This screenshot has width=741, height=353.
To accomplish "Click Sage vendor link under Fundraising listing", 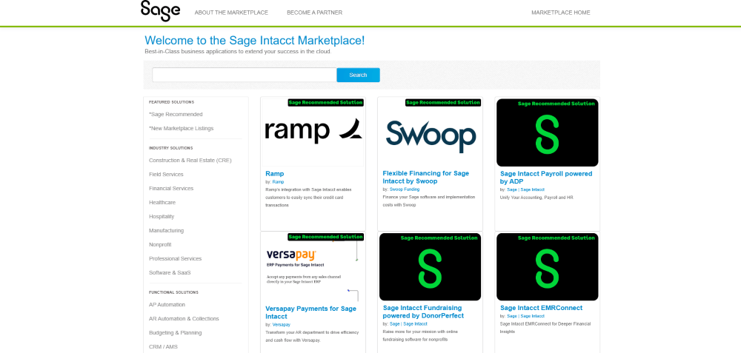I will point(395,324).
